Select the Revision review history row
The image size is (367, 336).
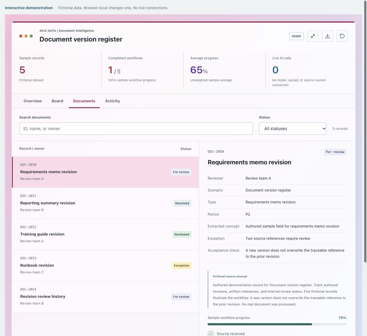[x=106, y=297]
